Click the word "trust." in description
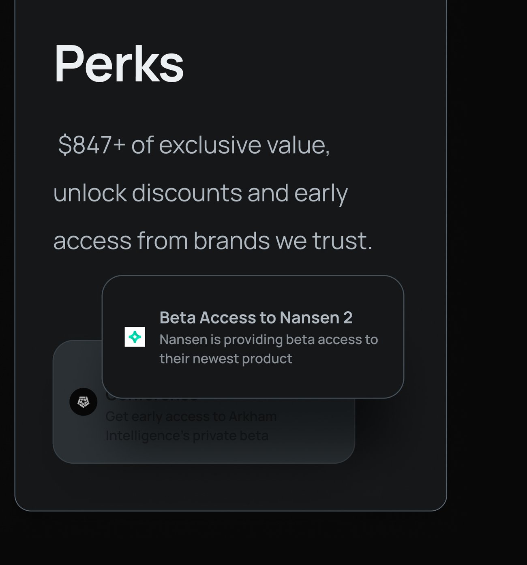This screenshot has width=527, height=565. pos(342,241)
